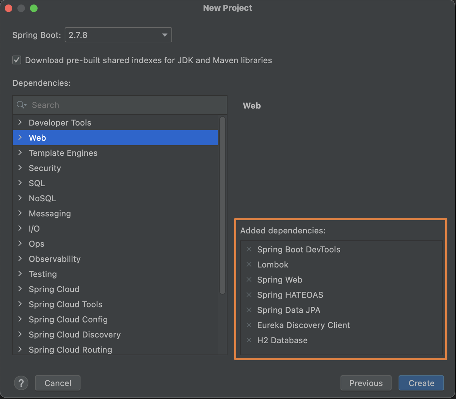456x399 pixels.
Task: Go back with the Previous button
Action: click(x=366, y=383)
